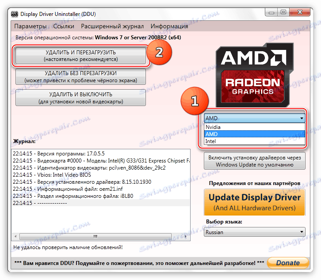Select log line 'pci\ven_8086&dev_29c2'
The image size is (321, 280).
pyautogui.click(x=101, y=168)
